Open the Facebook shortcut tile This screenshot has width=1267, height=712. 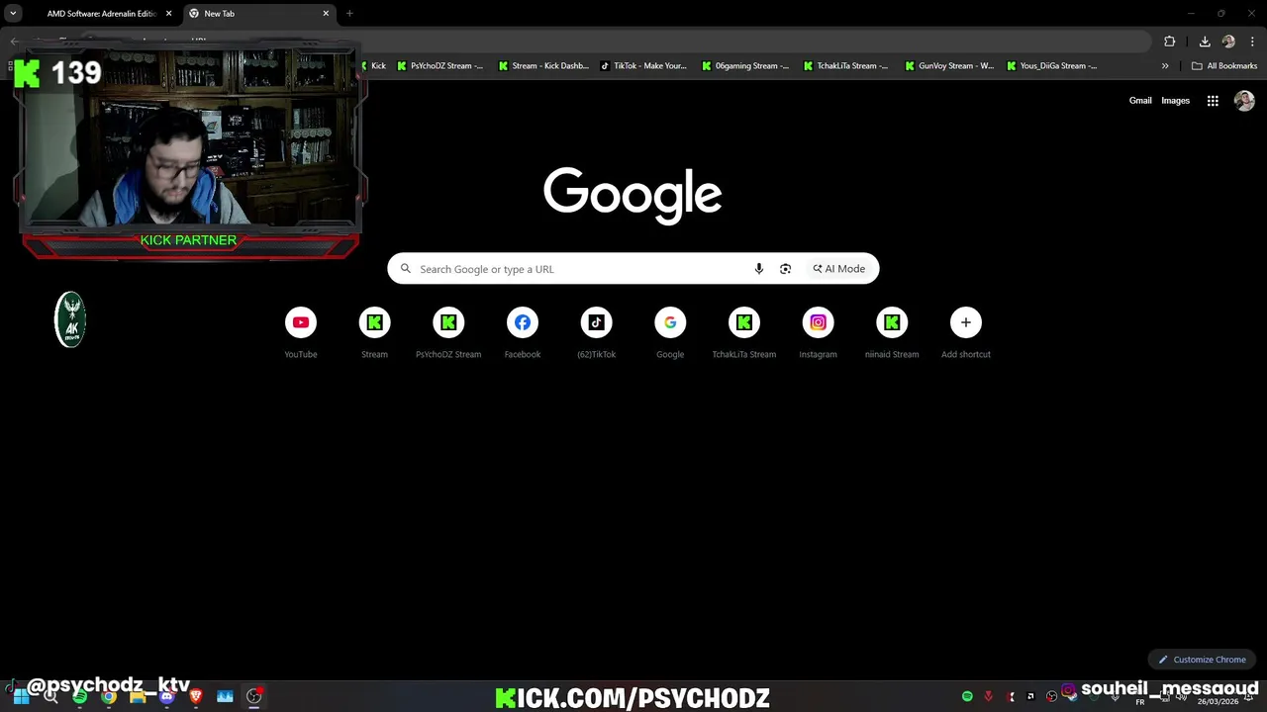click(523, 333)
